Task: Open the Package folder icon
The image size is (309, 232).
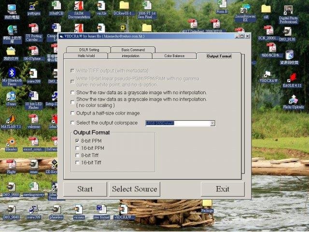Action: (207, 206)
